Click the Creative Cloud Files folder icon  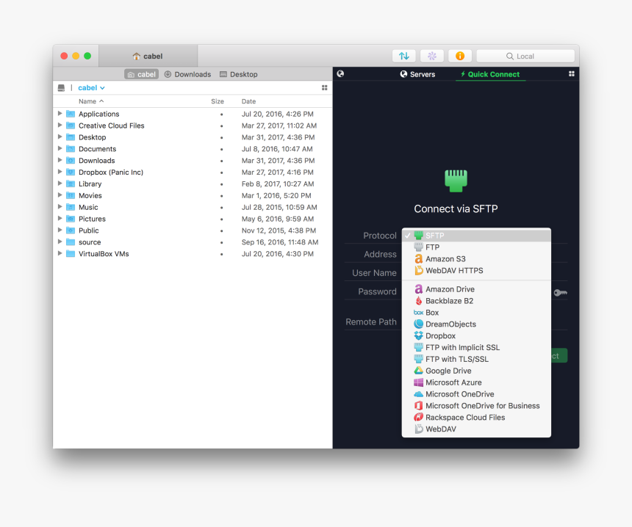(71, 126)
